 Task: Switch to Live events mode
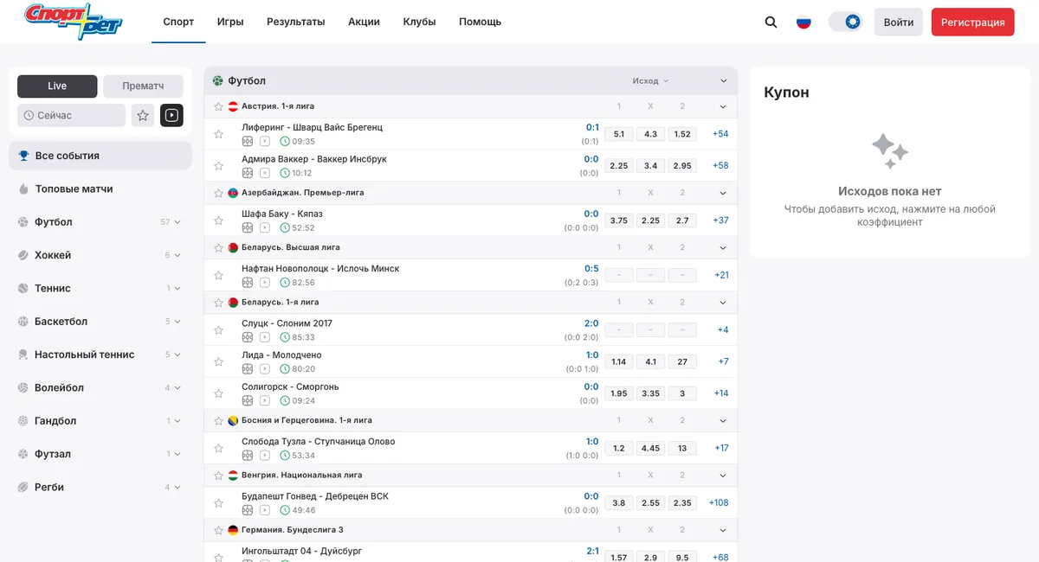click(x=57, y=86)
